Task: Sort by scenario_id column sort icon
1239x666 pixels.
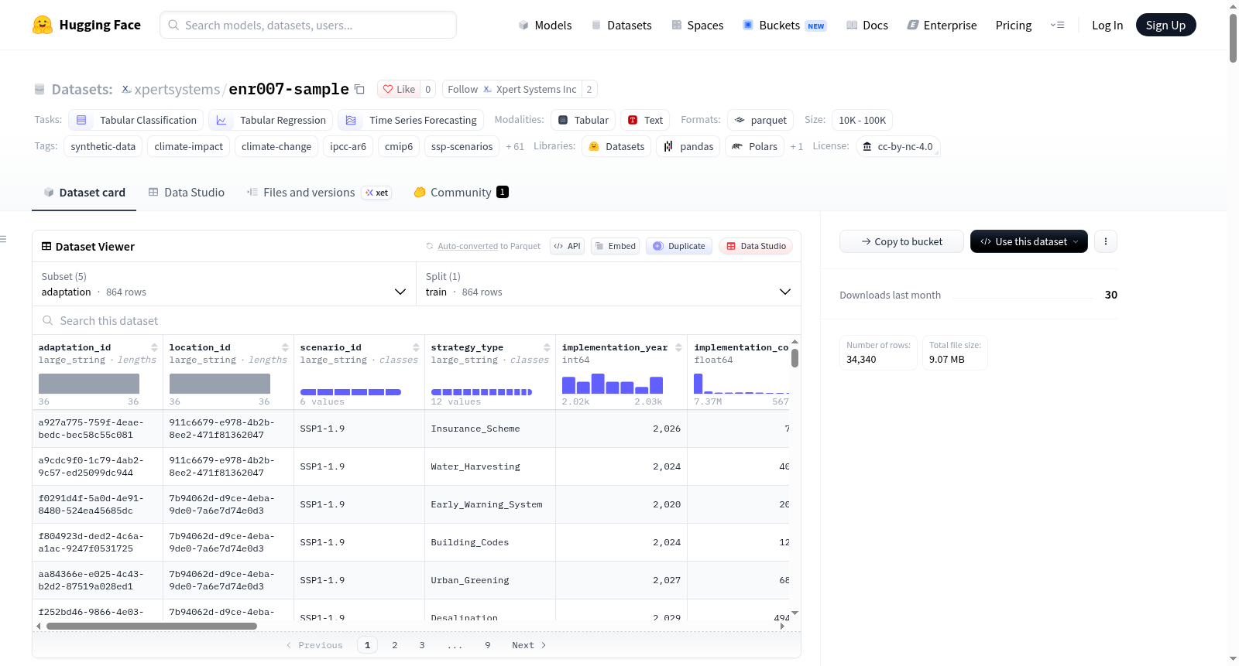Action: tap(417, 347)
